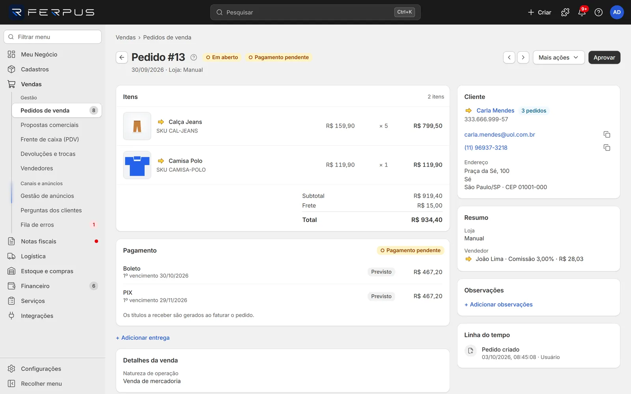
Task: Click the help icon next to Pedido #13
Action: click(x=194, y=58)
